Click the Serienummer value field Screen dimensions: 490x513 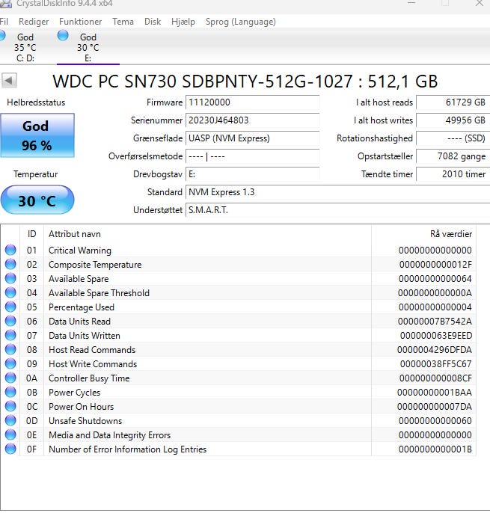pos(252,120)
